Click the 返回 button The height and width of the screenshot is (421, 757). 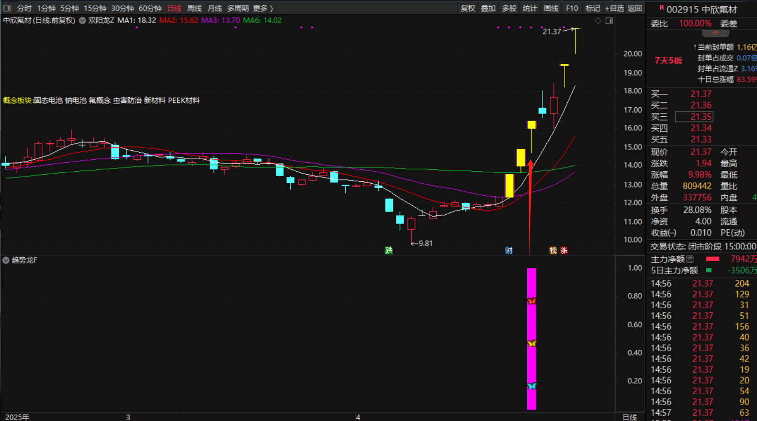click(635, 8)
